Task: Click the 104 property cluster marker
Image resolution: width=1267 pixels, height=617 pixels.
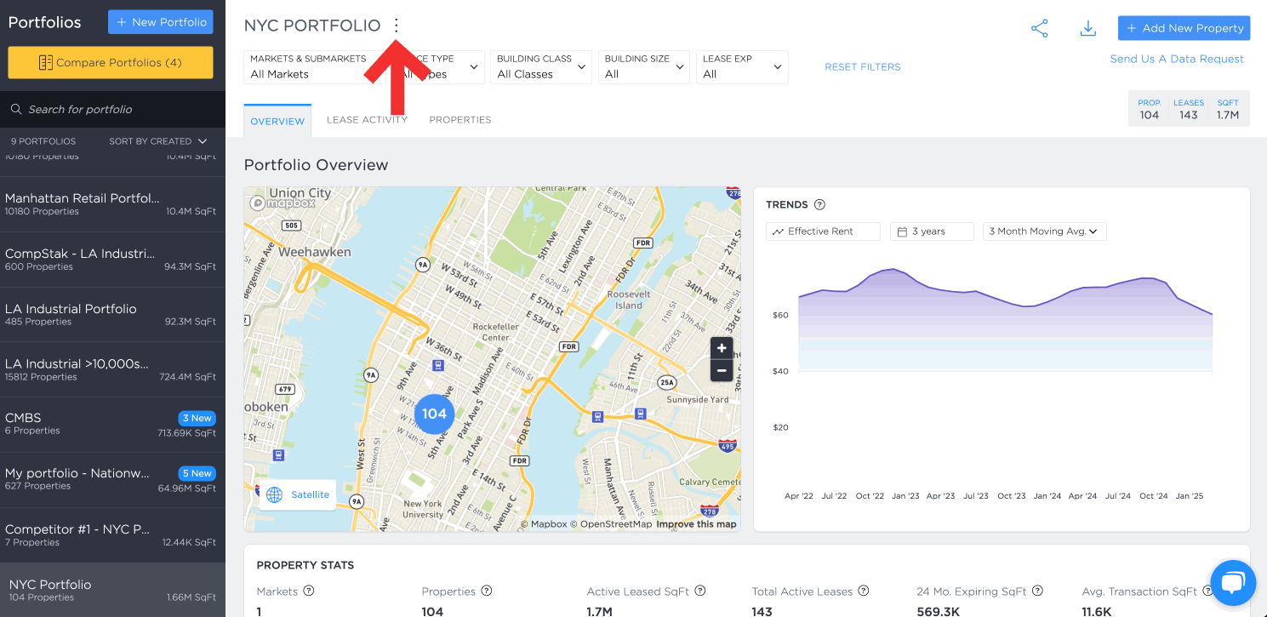Action: [x=434, y=414]
